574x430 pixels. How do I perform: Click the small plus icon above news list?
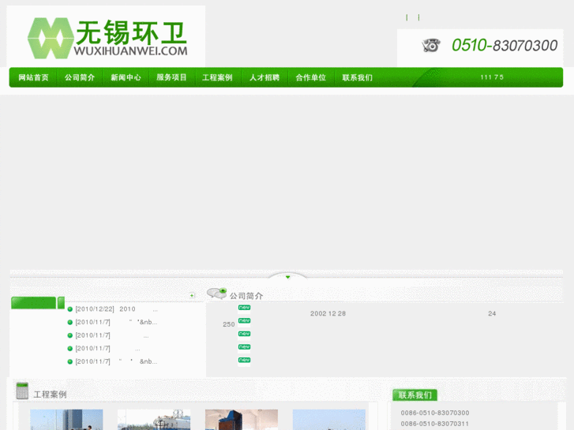192,296
